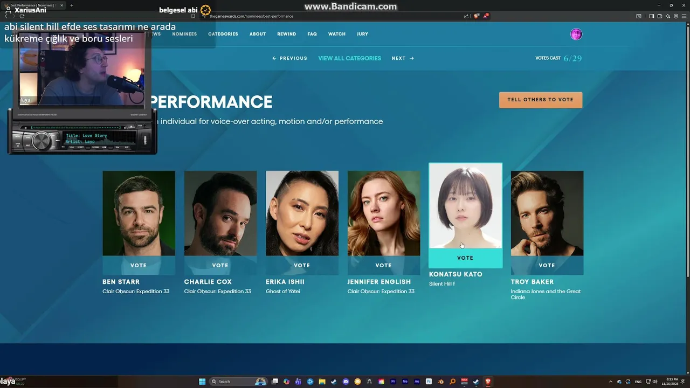Click the share page icon in address bar
This screenshot has height=388, width=690.
coord(466,16)
